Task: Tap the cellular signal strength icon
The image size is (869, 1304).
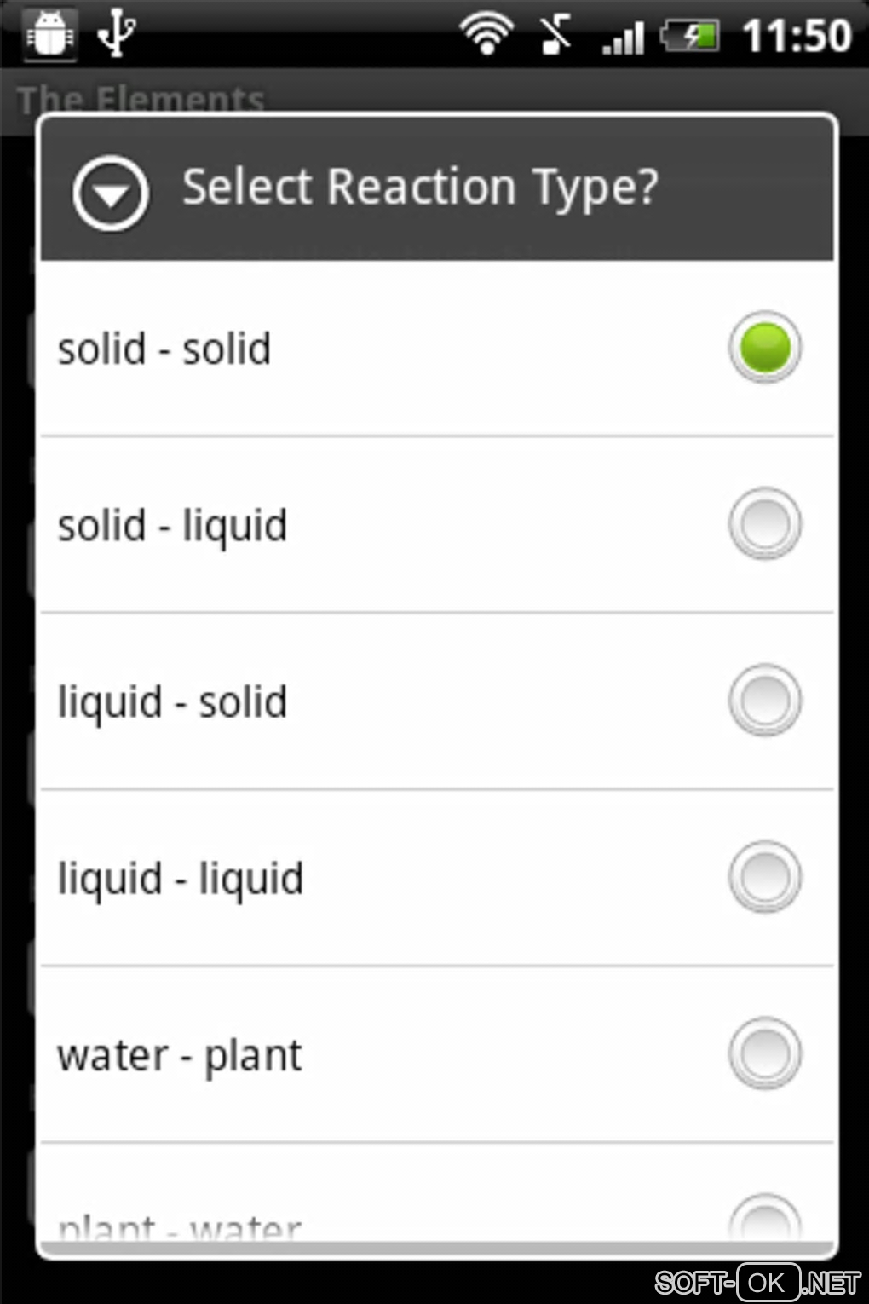Action: coord(624,37)
